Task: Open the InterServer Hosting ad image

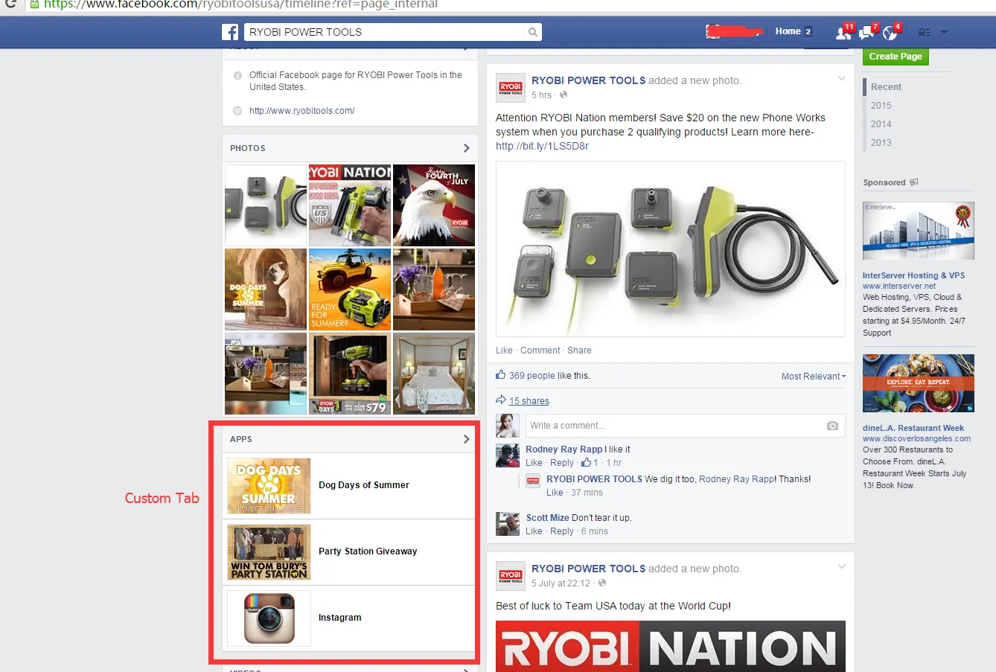Action: [919, 231]
